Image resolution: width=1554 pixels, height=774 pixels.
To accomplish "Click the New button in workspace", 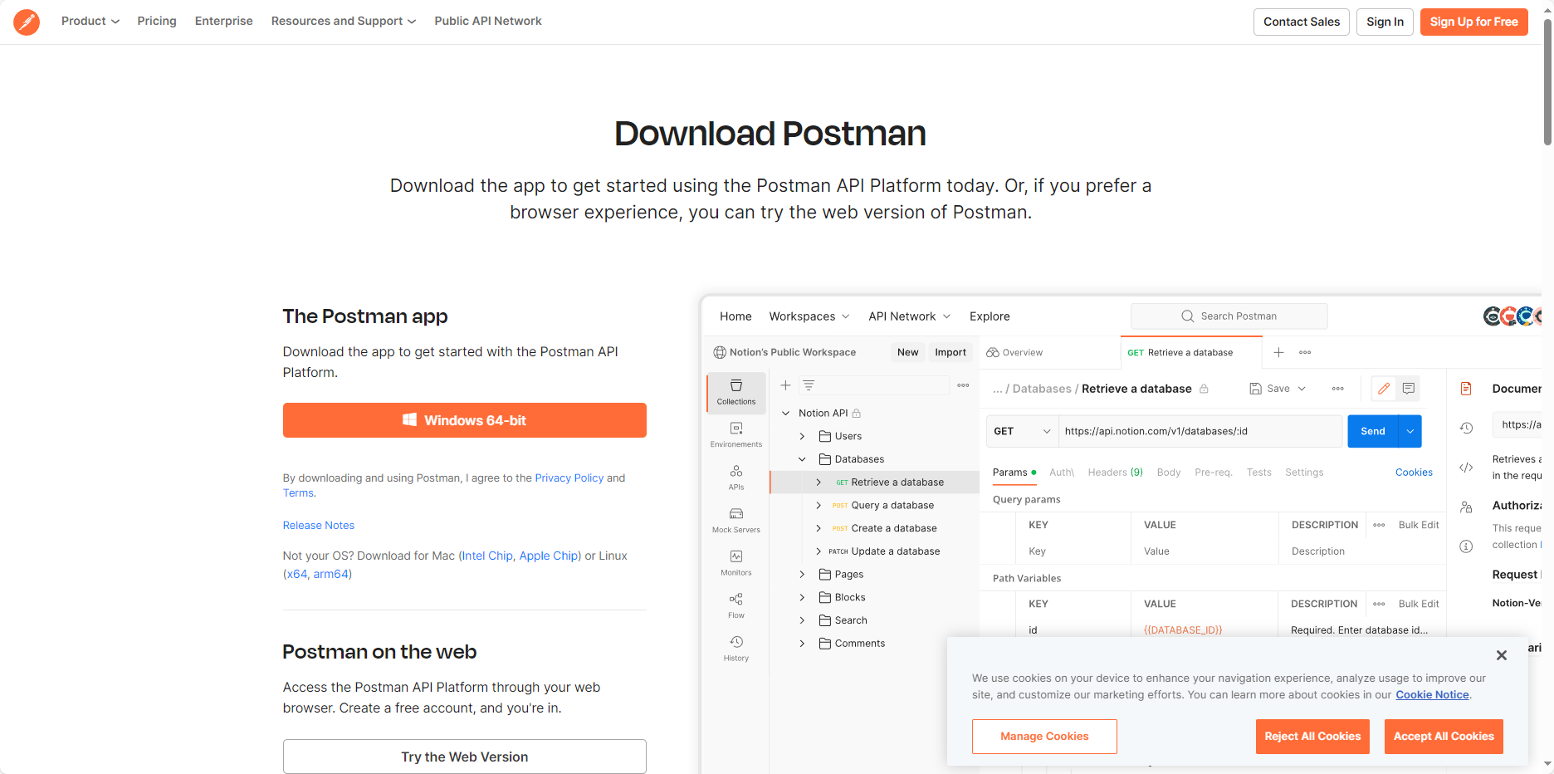I will pos(907,352).
